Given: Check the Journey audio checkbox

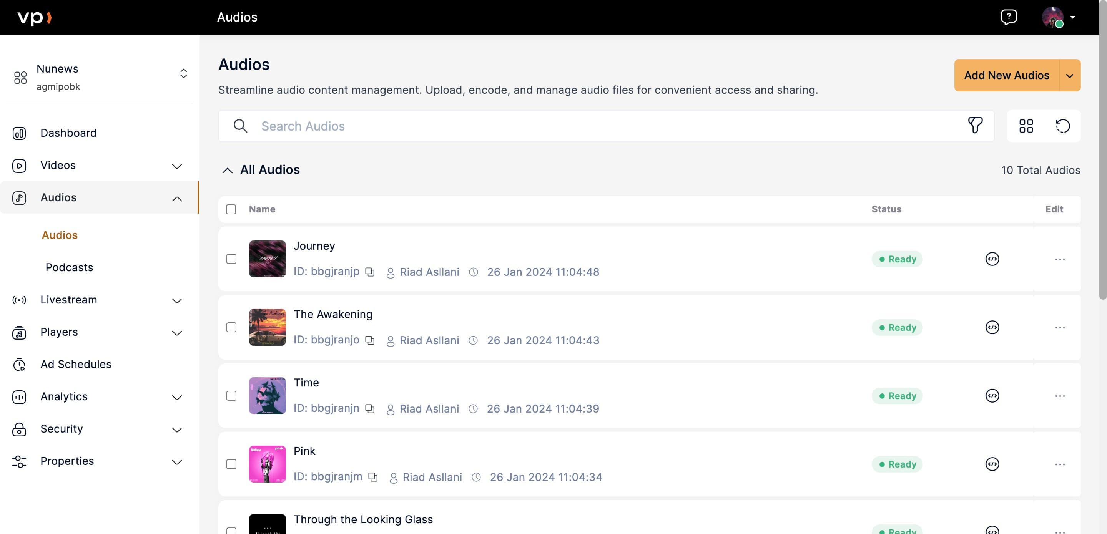Looking at the screenshot, I should [231, 259].
